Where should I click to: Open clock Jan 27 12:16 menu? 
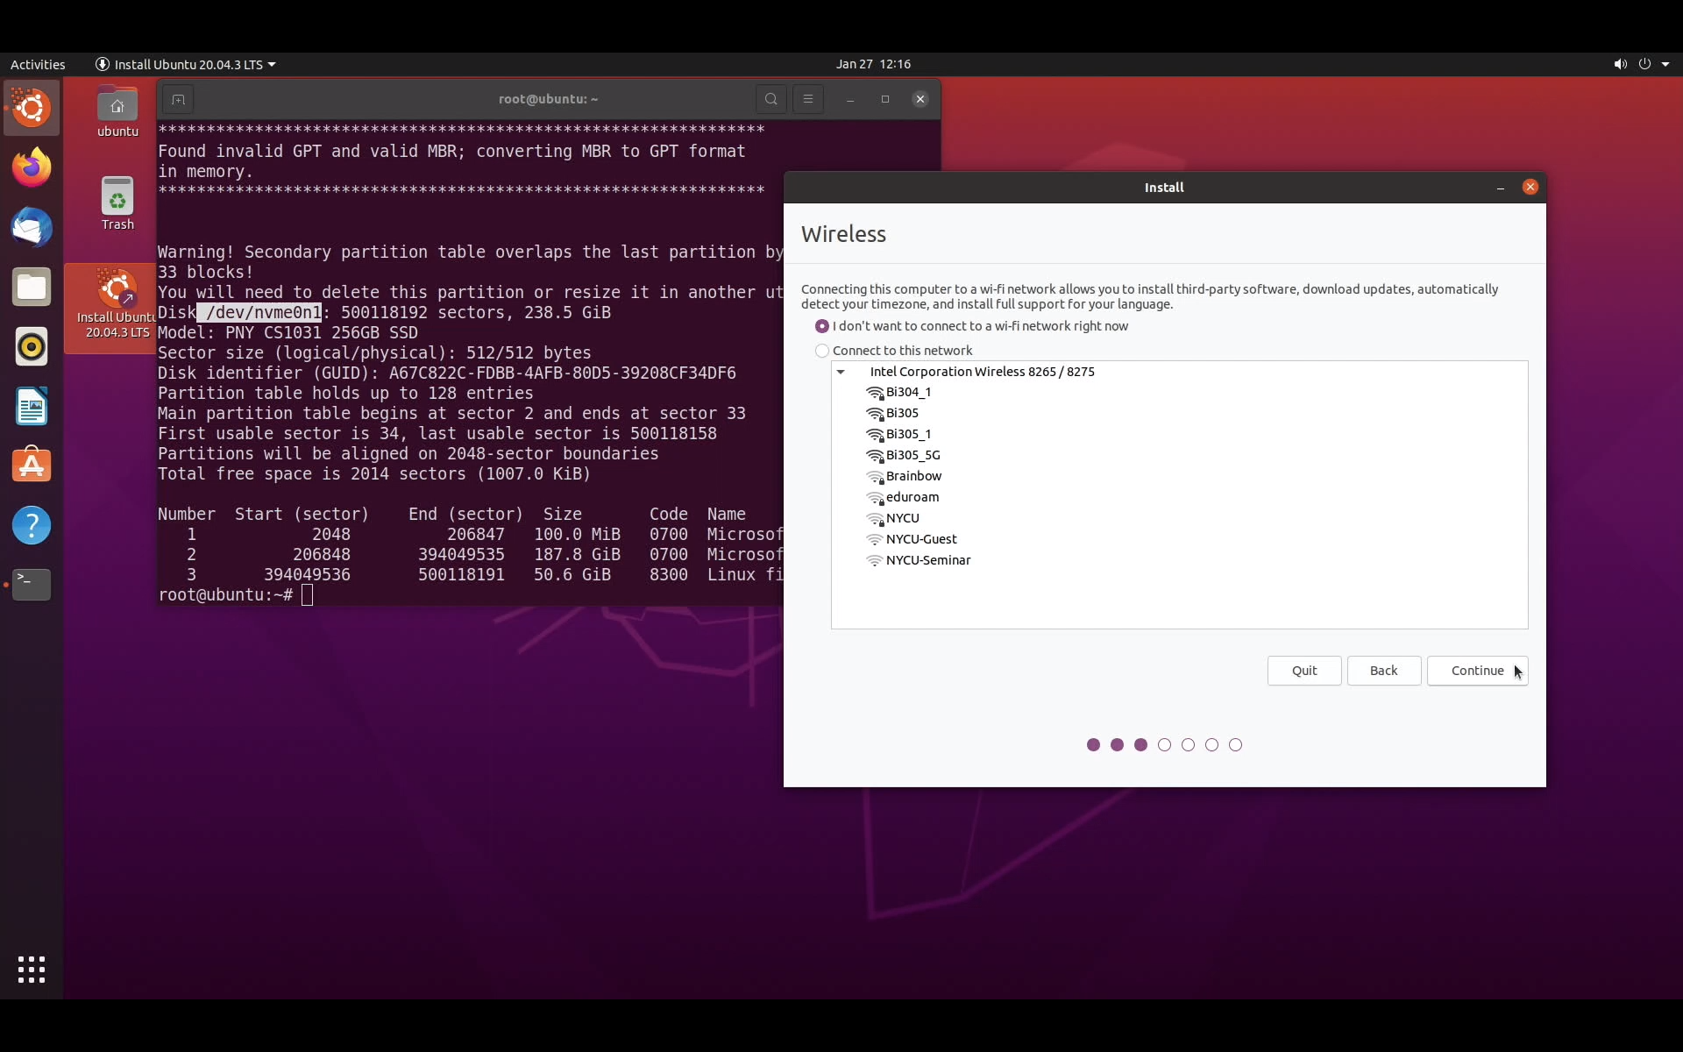[873, 64]
